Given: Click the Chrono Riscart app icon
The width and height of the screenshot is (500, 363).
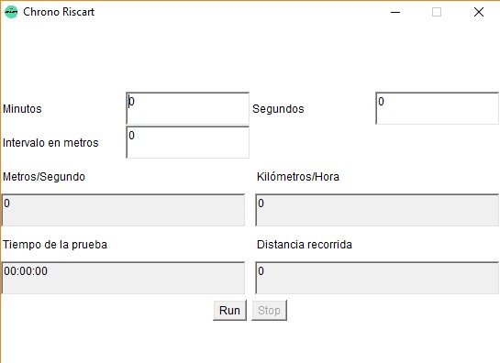Looking at the screenshot, I should point(11,12).
